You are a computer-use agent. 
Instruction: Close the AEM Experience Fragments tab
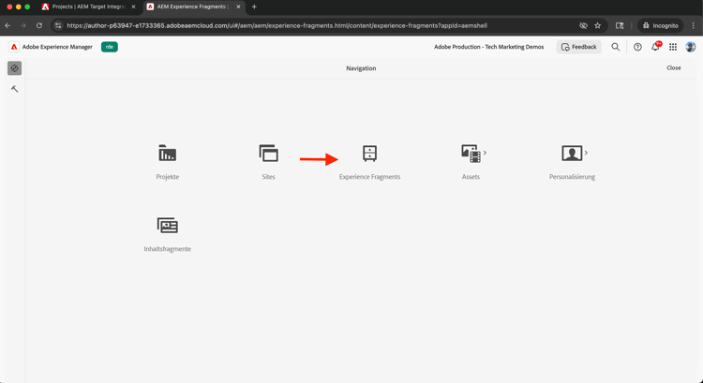[238, 7]
